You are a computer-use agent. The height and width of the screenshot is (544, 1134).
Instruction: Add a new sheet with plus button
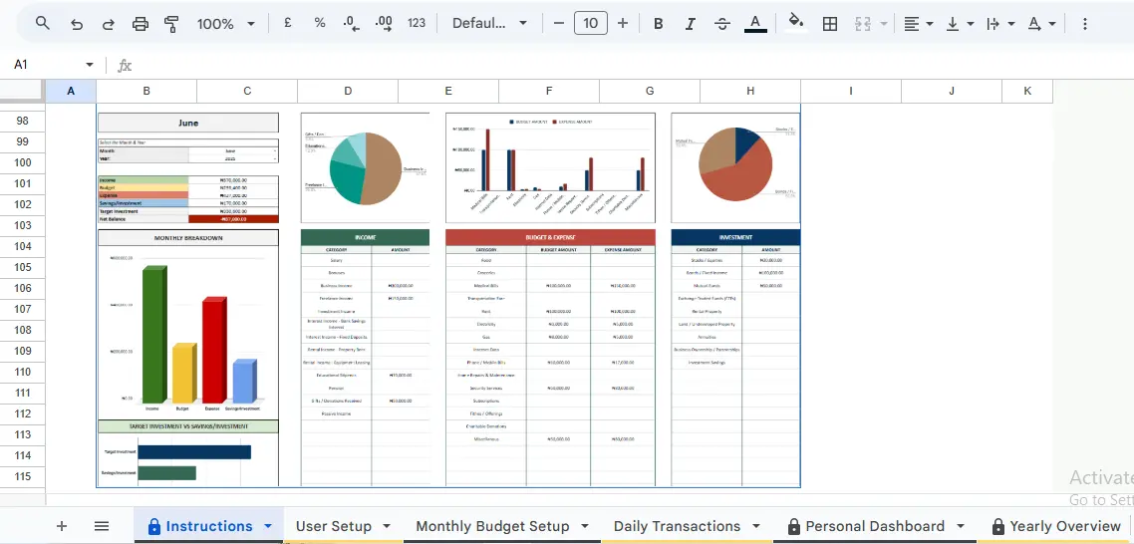pyautogui.click(x=62, y=526)
